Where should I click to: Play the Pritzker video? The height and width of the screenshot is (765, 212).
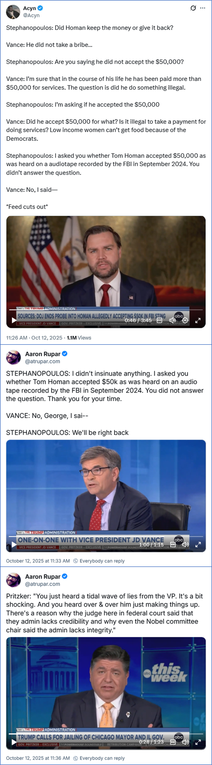click(14, 742)
